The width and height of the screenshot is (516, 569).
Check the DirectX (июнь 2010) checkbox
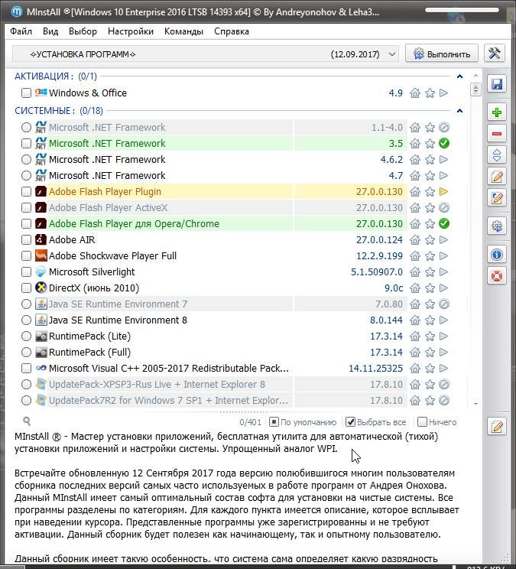26,288
